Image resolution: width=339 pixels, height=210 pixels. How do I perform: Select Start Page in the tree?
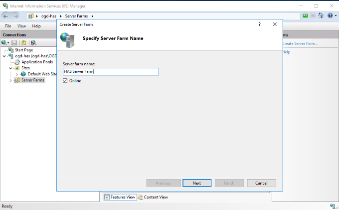coord(24,50)
